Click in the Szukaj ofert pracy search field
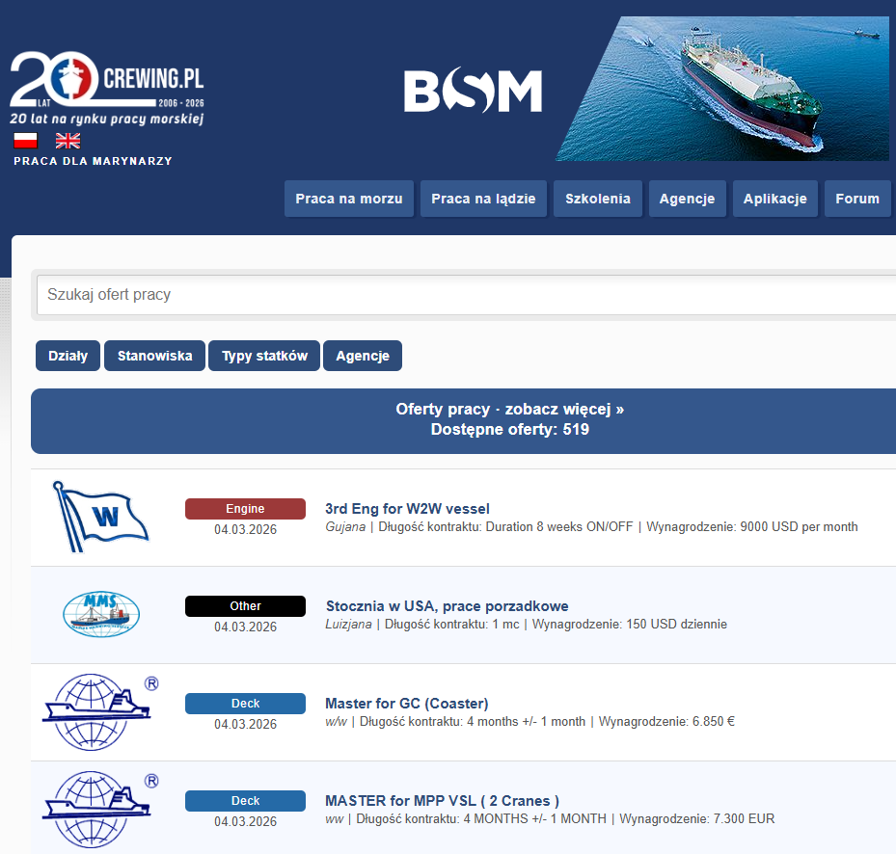 pos(463,295)
